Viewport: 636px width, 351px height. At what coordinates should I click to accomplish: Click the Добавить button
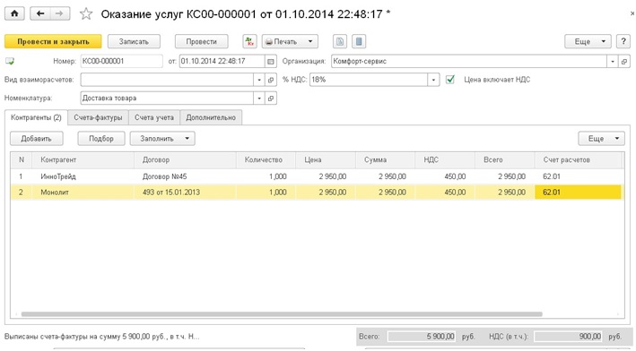pyautogui.click(x=37, y=139)
